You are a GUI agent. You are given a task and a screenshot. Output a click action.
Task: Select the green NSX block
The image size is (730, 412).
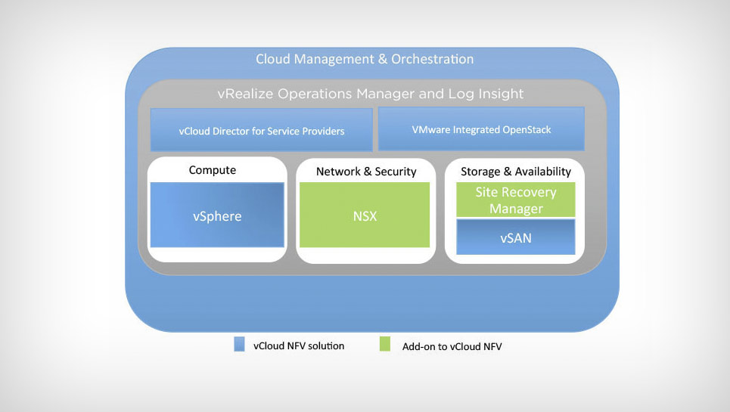click(x=365, y=215)
